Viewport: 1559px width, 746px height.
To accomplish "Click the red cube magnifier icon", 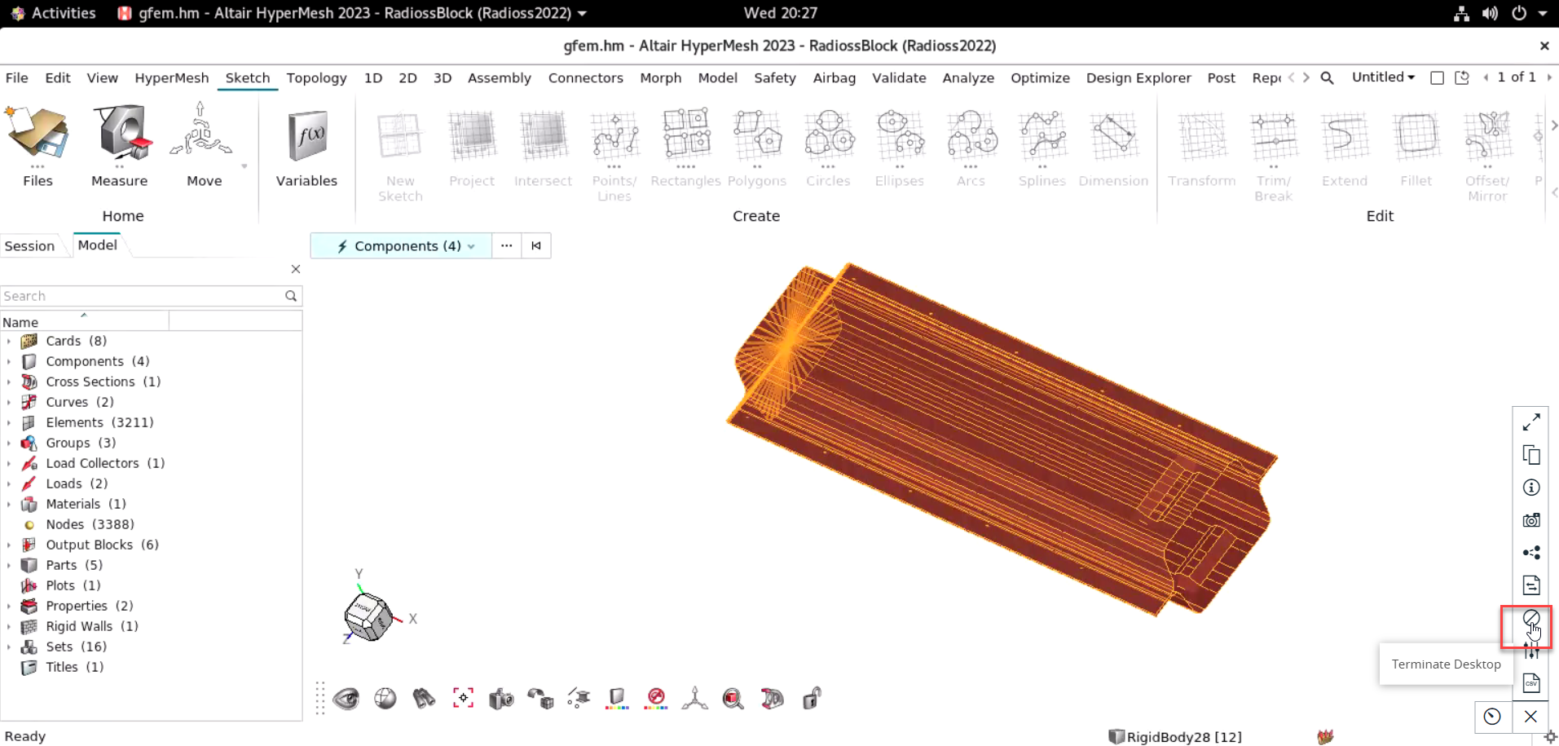I will [733, 699].
